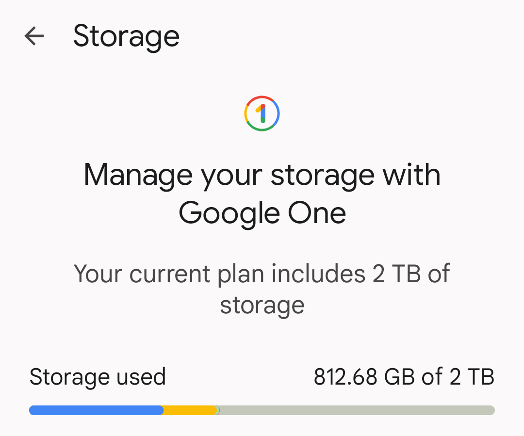Click the left rounded end of storage bar
The image size is (524, 436).
point(33,410)
